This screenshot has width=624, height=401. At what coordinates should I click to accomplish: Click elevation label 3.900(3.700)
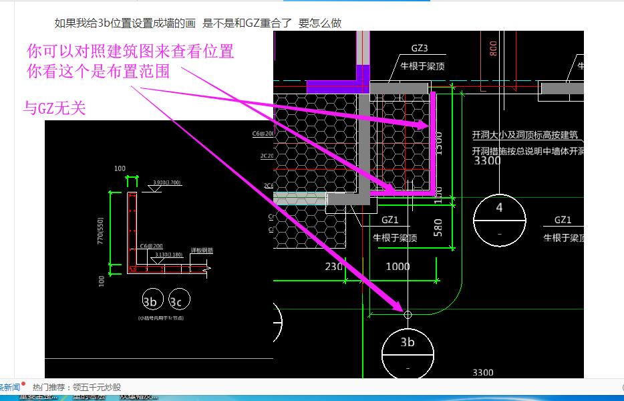click(167, 182)
